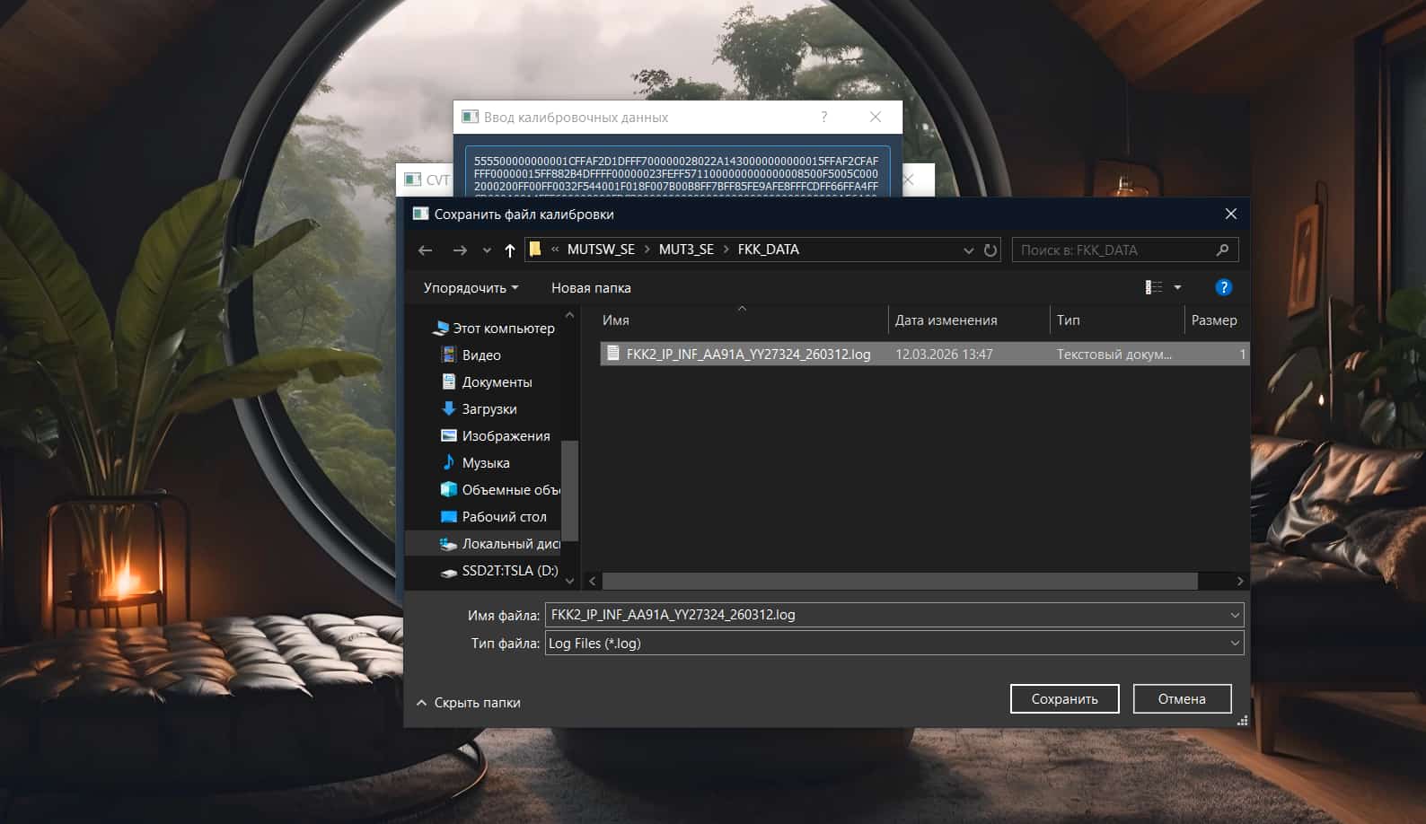Expand the Имя файла dropdown arrow
This screenshot has width=1426, height=824.
point(1235,615)
